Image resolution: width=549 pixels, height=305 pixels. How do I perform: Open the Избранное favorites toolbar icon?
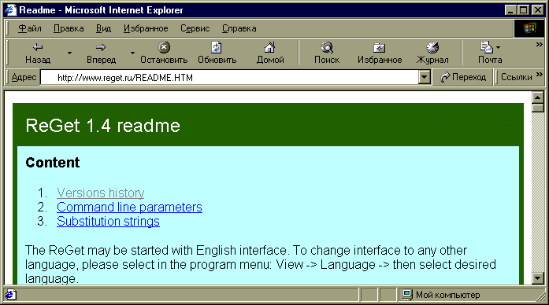click(379, 47)
